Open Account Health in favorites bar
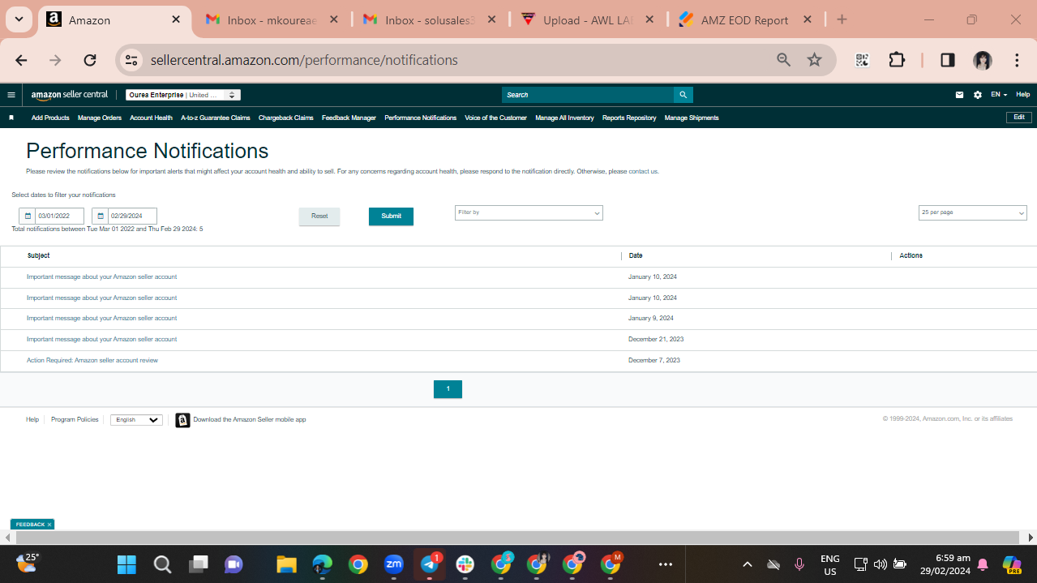Image resolution: width=1037 pixels, height=583 pixels. click(151, 118)
